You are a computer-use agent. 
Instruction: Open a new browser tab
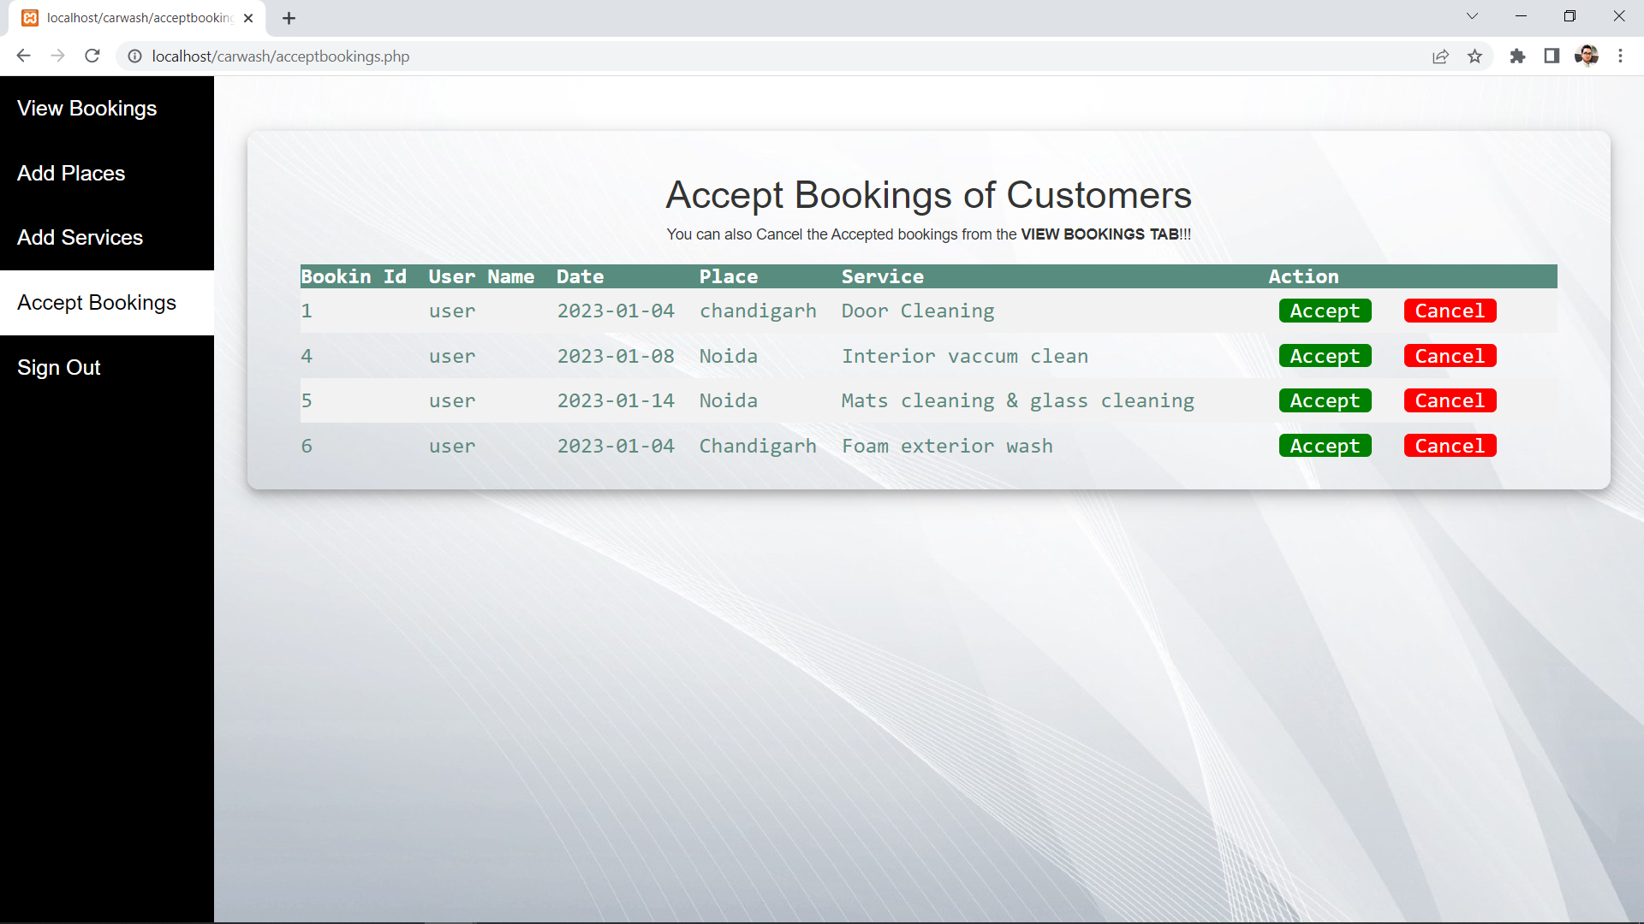pos(289,18)
